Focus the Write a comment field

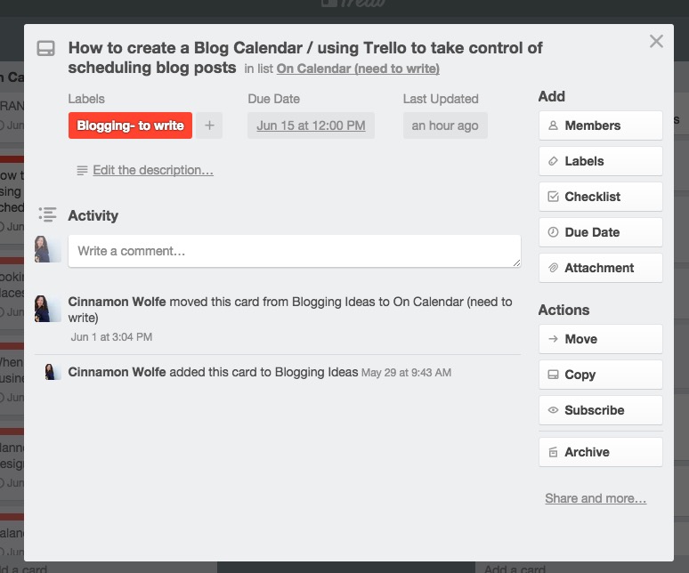click(x=295, y=251)
